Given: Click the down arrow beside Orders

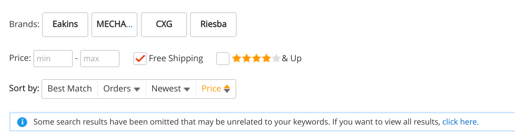Looking at the screenshot, I should [137, 89].
